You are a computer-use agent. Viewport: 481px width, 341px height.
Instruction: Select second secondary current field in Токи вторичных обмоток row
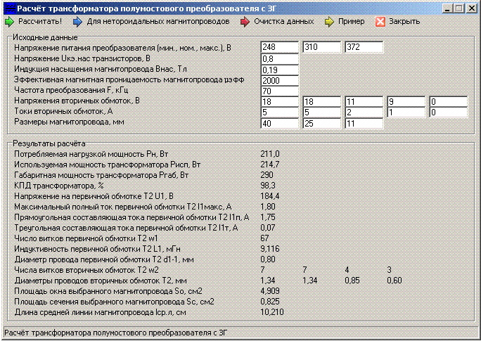(x=322, y=112)
